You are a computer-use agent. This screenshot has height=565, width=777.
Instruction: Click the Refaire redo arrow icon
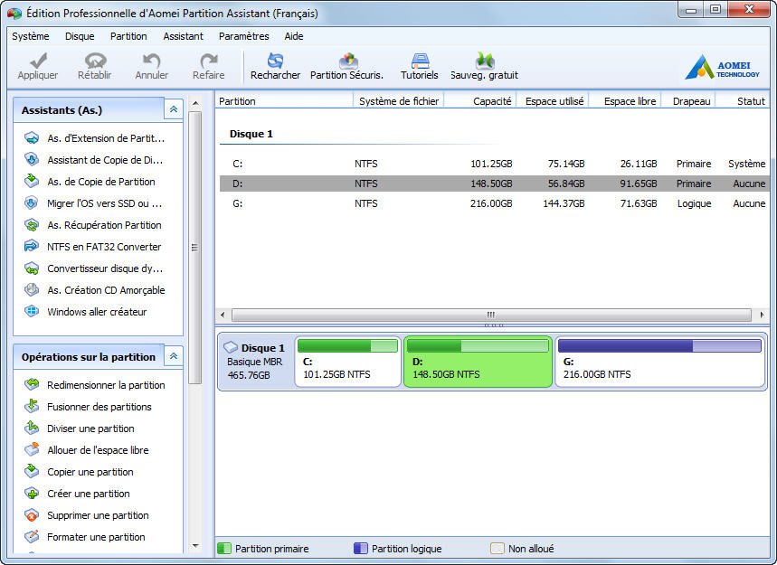click(x=209, y=61)
